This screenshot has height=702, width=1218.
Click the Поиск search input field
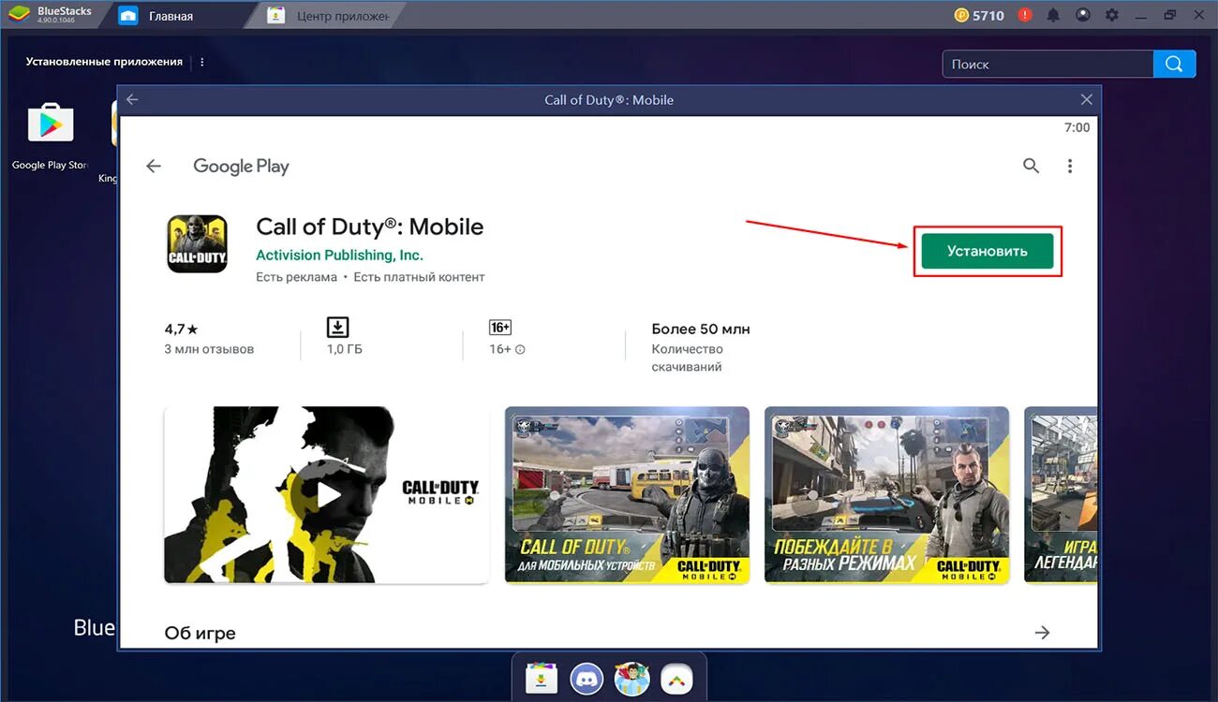click(x=1047, y=64)
